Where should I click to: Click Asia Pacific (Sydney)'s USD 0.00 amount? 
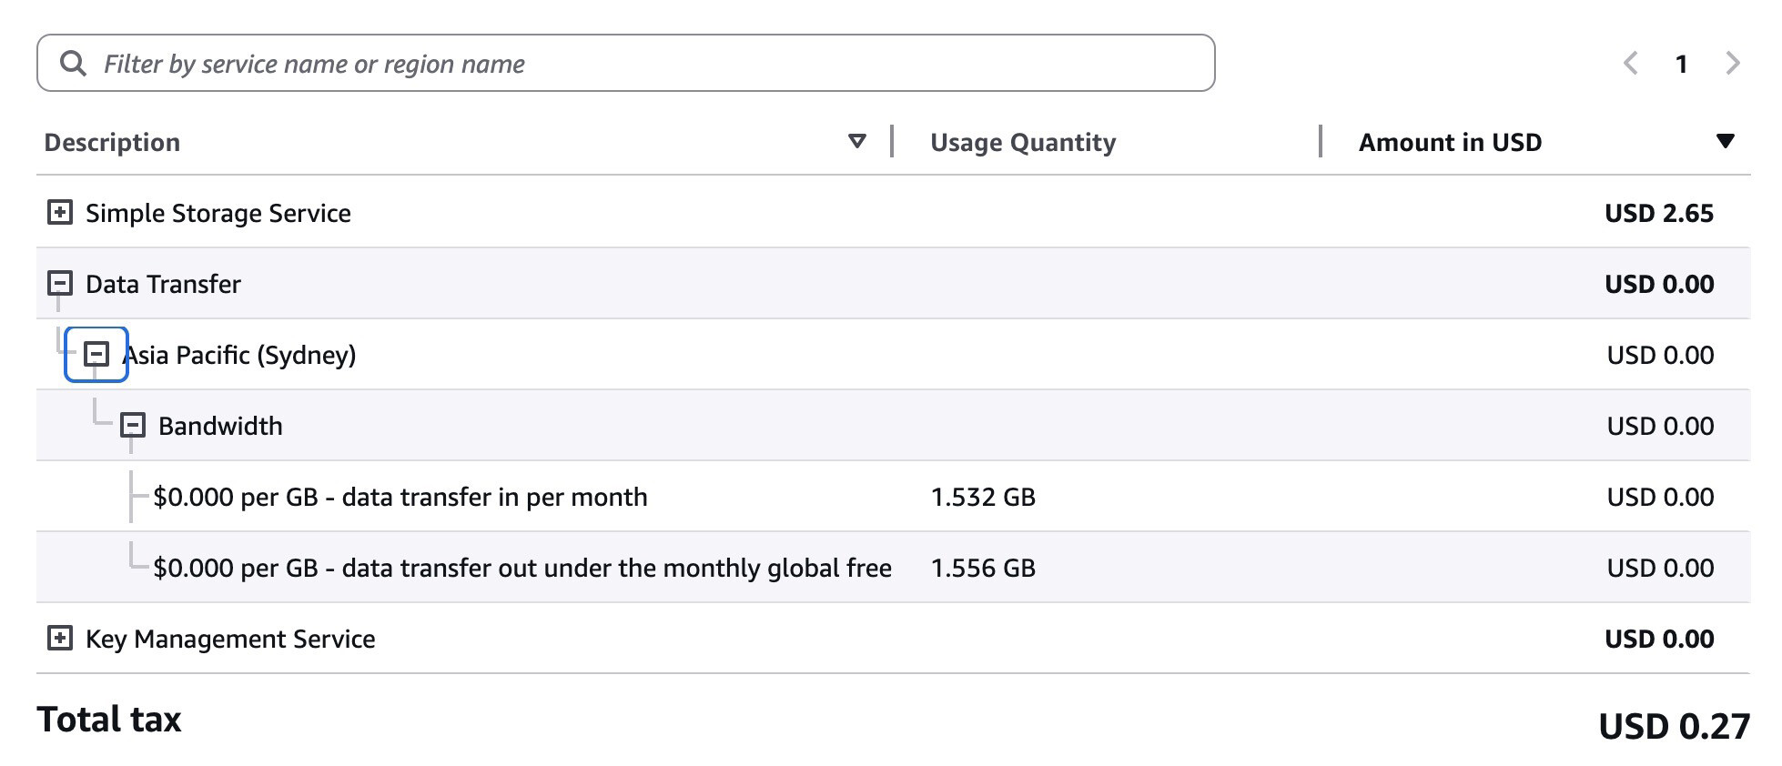(x=1660, y=355)
